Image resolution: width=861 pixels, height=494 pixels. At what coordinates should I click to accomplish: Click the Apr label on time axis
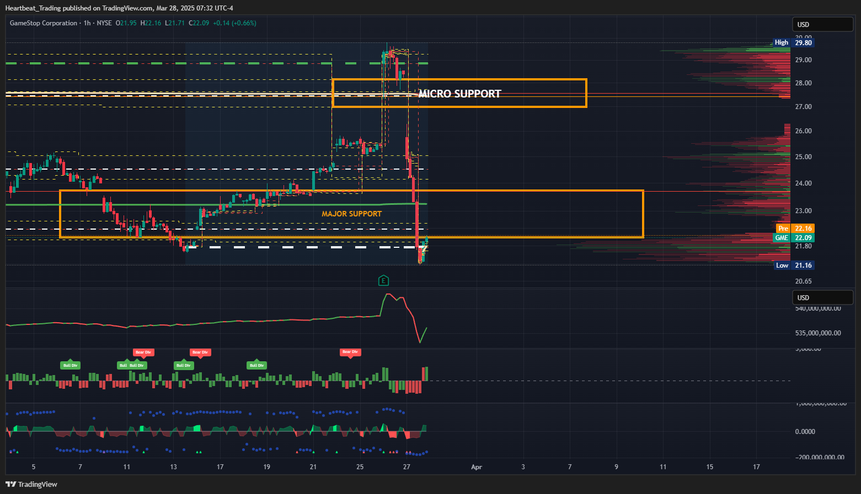(x=477, y=467)
